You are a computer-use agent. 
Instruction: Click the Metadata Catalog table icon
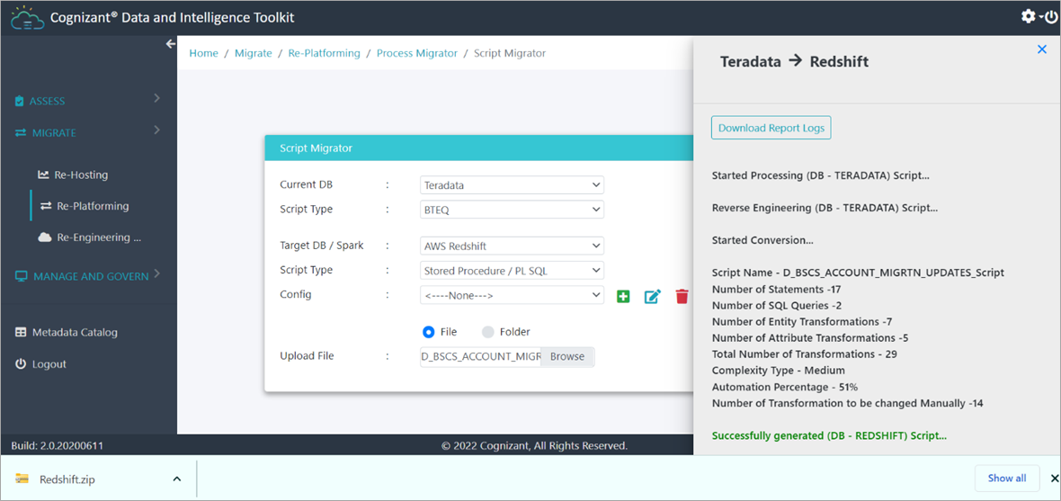pyautogui.click(x=21, y=333)
